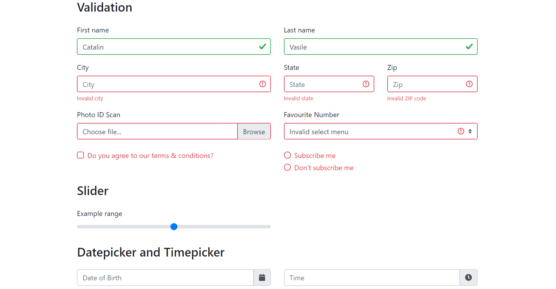Viewport: 556px width, 289px height.
Task: Click the green checkmark icon in First name field
Action: [262, 46]
